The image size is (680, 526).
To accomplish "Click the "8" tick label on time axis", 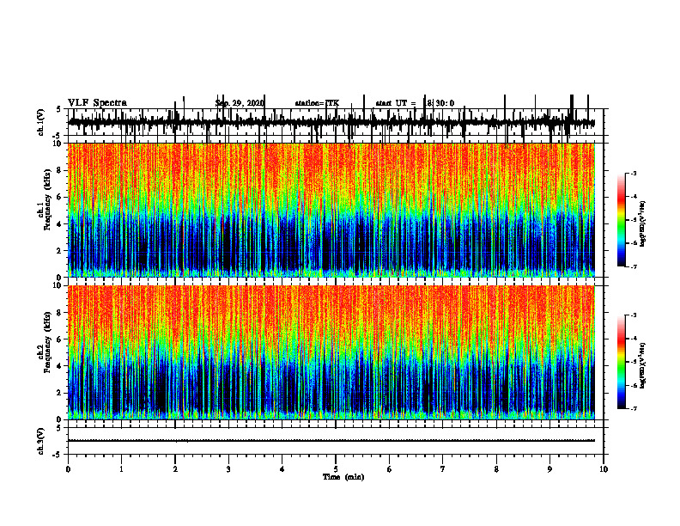I will (496, 469).
